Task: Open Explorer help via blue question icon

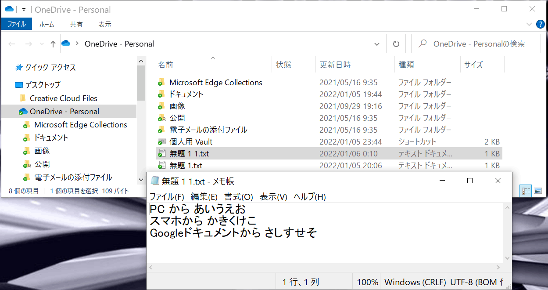Action: pyautogui.click(x=541, y=24)
